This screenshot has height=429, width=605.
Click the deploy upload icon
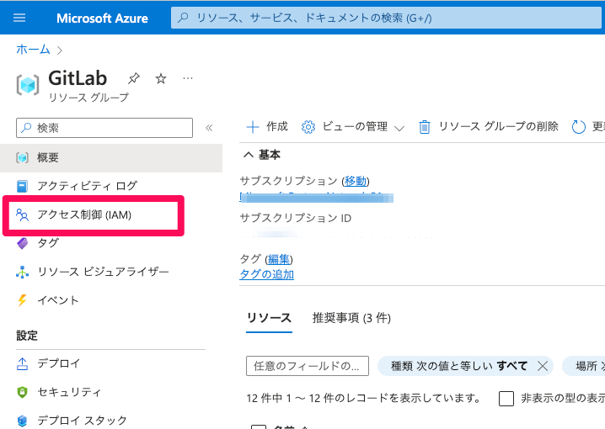tap(23, 363)
